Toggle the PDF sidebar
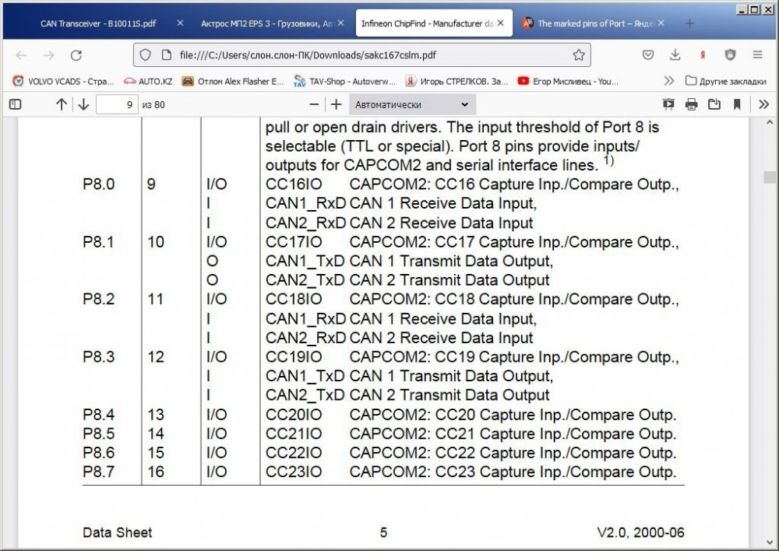 [x=16, y=104]
